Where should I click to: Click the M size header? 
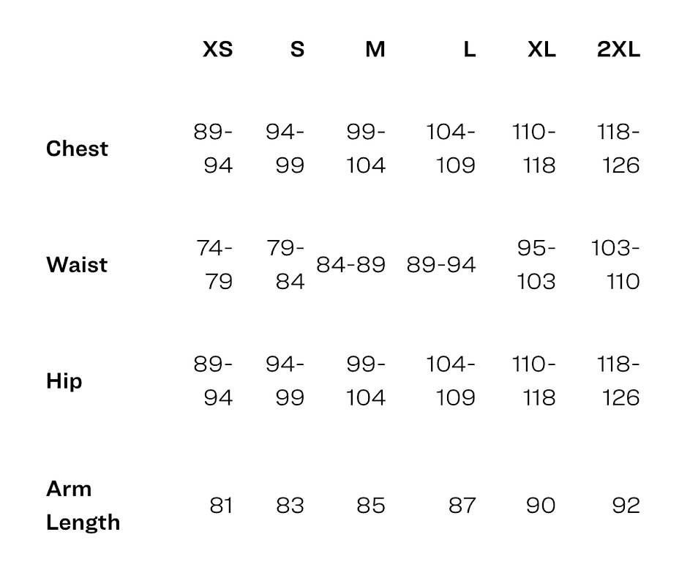click(x=375, y=49)
